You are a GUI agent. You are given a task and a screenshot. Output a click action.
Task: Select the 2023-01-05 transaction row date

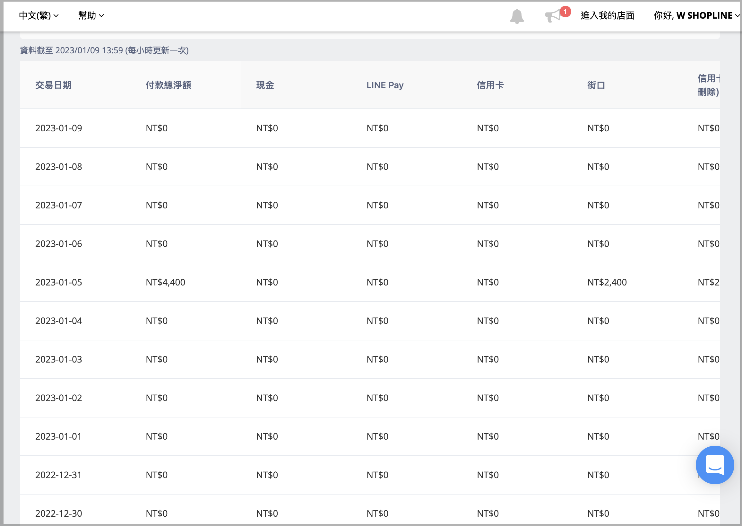click(59, 282)
